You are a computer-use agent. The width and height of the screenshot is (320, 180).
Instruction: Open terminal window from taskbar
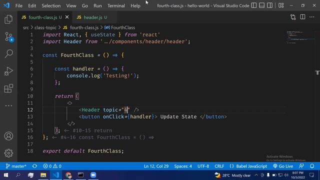(80, 175)
